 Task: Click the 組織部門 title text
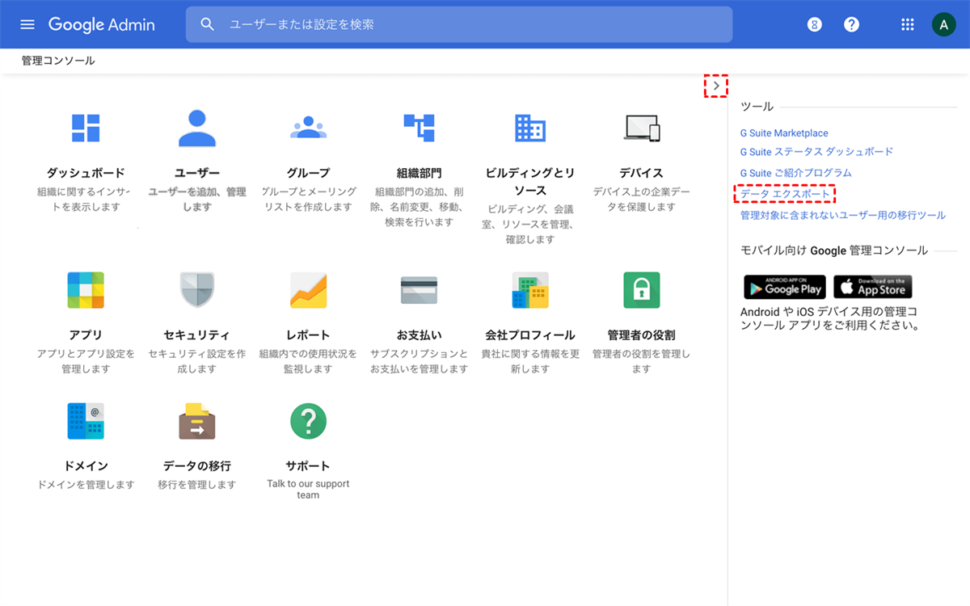419,173
